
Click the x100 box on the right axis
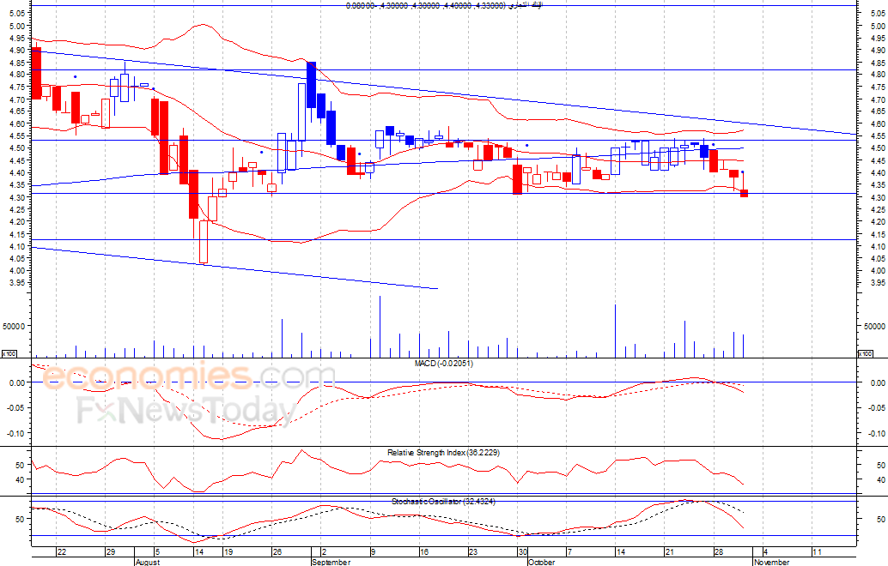point(866,354)
